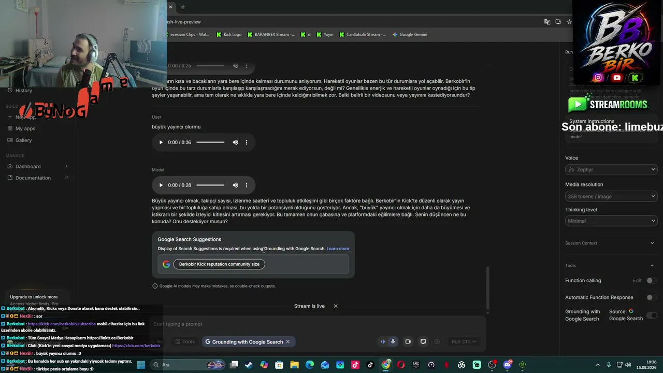Open Microsoft Edge from the taskbar
663x373 pixels.
tap(310, 365)
